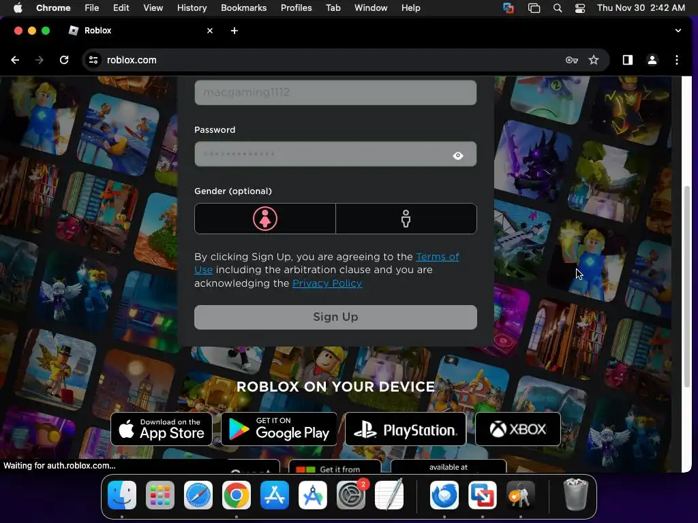Image resolution: width=698 pixels, height=523 pixels.
Task: Open the Help menu
Action: 410,8
